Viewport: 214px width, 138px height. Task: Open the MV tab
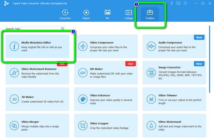click(107, 14)
